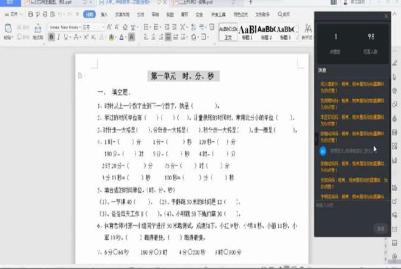Screen dimensions: 401x269
Task: Collapse the dark chat panel side handle
Action: point(316,138)
